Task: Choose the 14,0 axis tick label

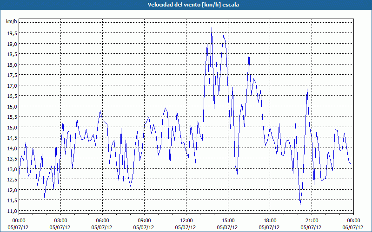Action: click(x=13, y=148)
